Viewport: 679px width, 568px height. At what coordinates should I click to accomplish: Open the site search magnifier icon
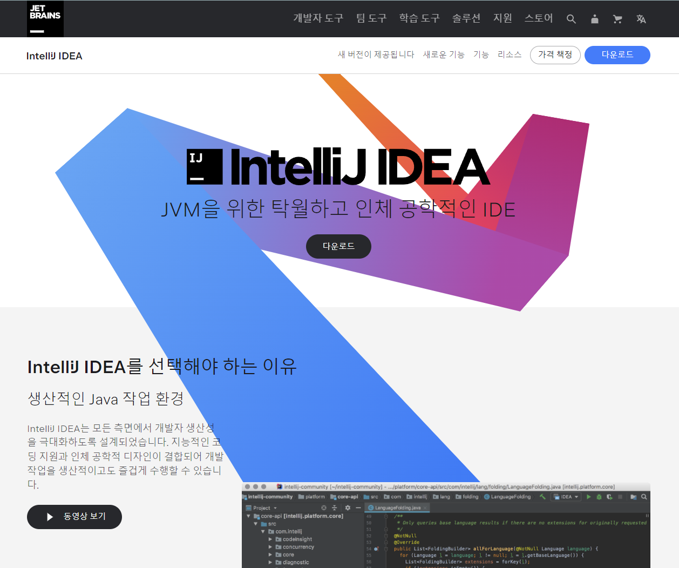(571, 19)
